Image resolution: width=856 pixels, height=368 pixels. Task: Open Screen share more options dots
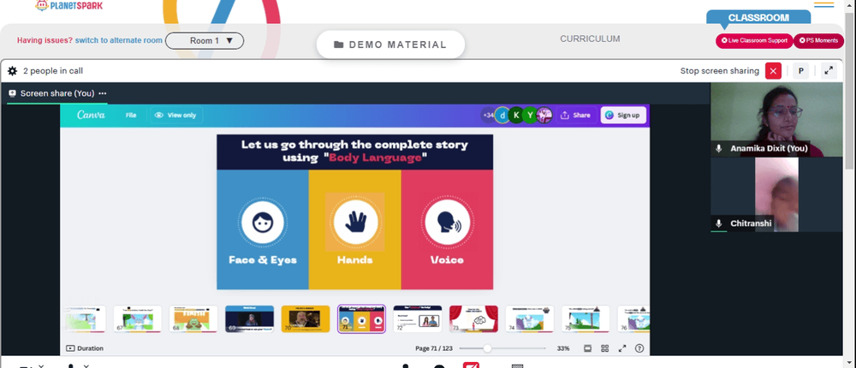pyautogui.click(x=103, y=93)
